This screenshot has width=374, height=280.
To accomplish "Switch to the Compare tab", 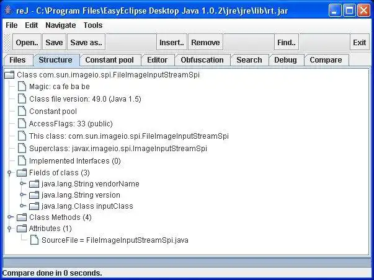I will click(x=326, y=60).
